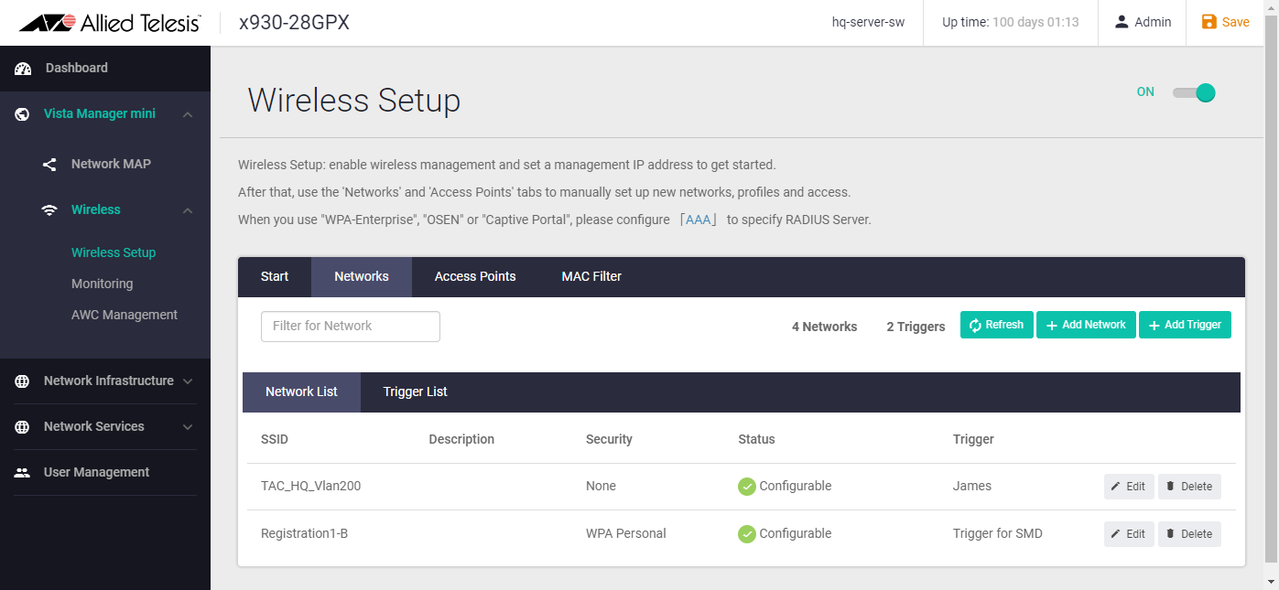The height and width of the screenshot is (590, 1279).
Task: Open the Trigger List tab
Action: 415,392
